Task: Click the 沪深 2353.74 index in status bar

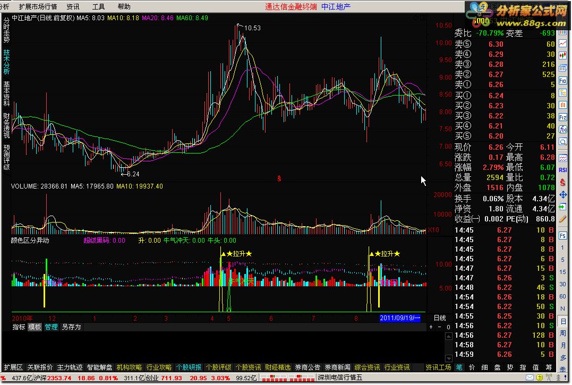Action: tap(53, 378)
